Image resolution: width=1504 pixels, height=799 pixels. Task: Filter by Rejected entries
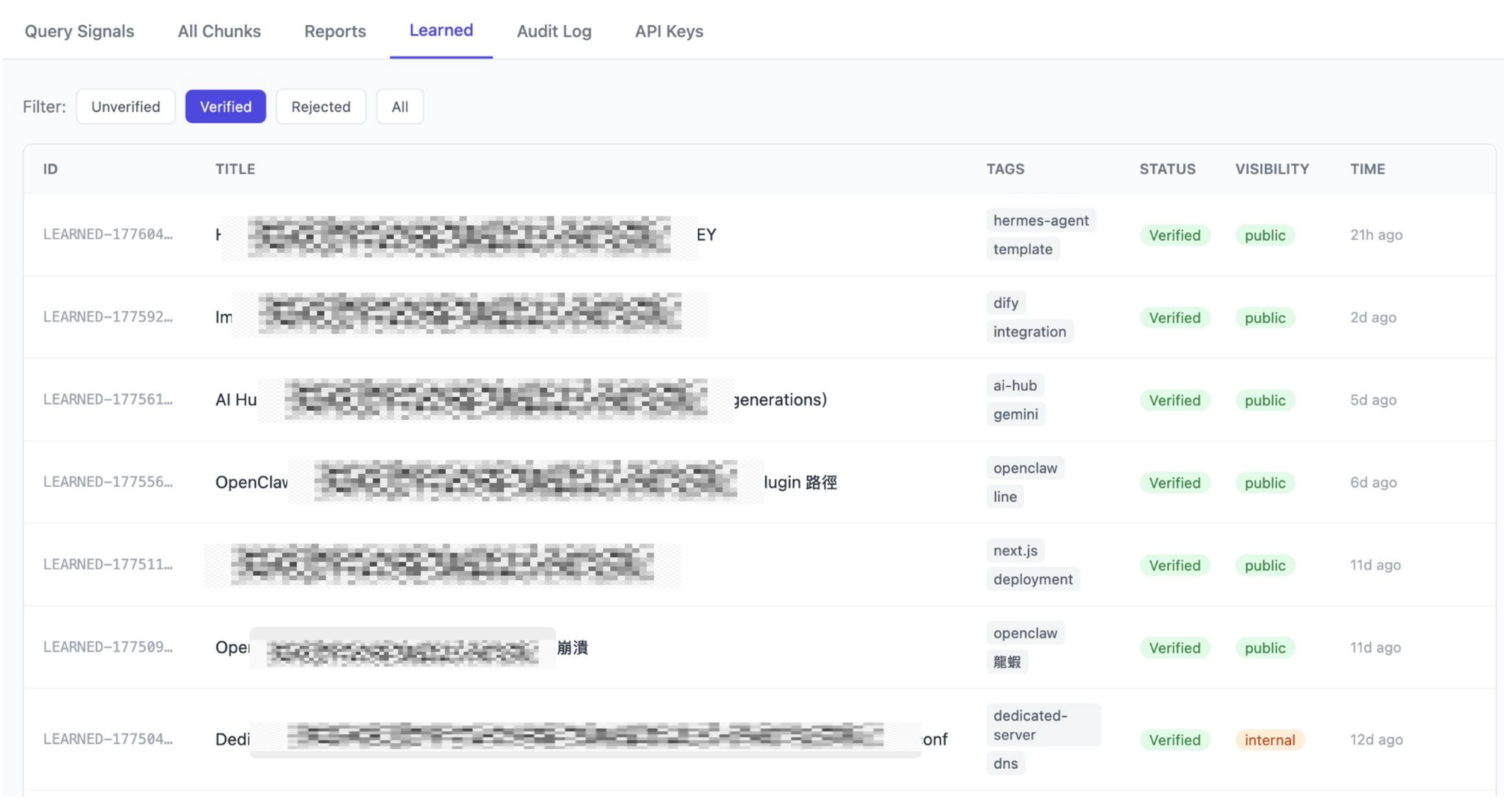point(320,106)
